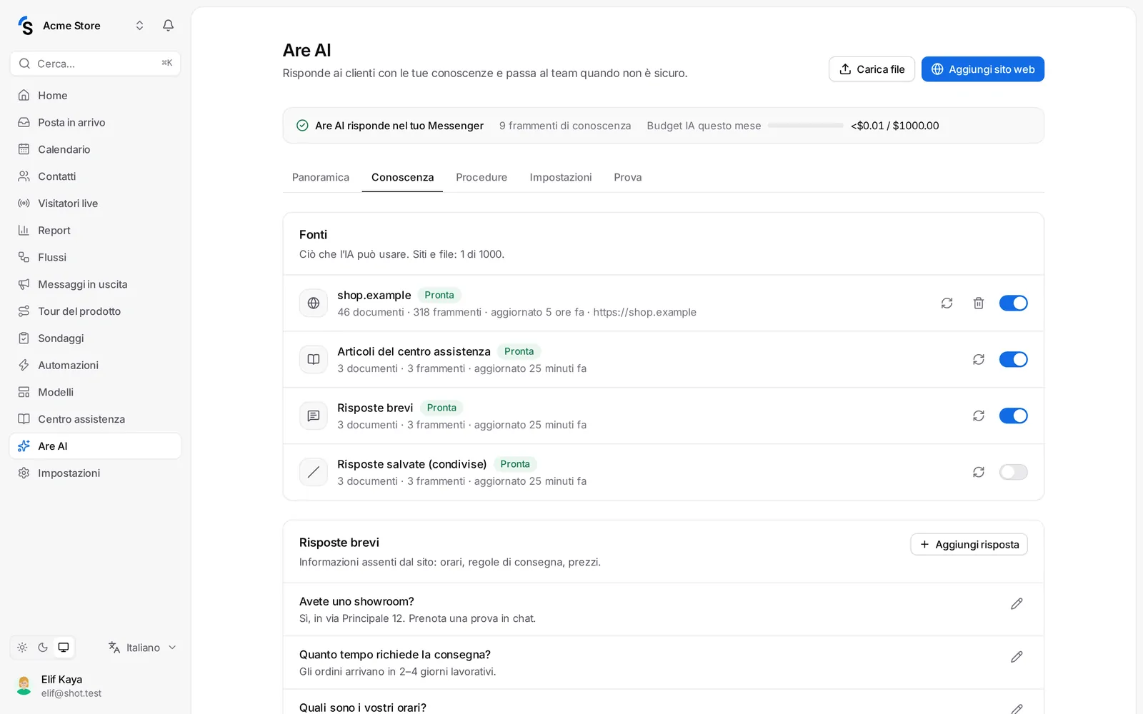Screen dimensions: 1143x714
Task: Refresh Articoli del centro assistenza source
Action: pyautogui.click(x=979, y=360)
